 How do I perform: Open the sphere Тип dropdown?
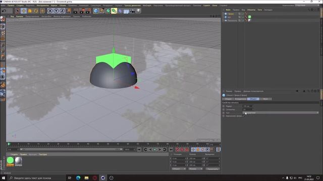click(x=281, y=113)
